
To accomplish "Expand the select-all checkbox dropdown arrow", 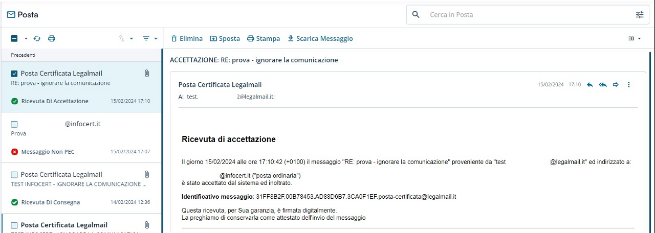I will pyautogui.click(x=26, y=39).
